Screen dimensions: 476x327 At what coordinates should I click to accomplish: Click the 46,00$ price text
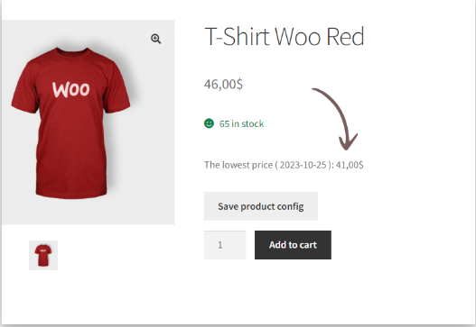tap(223, 84)
